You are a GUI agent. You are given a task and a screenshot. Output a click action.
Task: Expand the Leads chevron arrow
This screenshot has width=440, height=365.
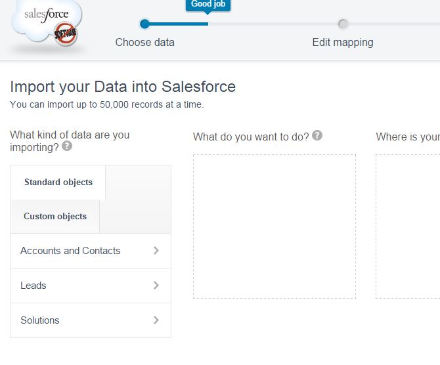[156, 285]
